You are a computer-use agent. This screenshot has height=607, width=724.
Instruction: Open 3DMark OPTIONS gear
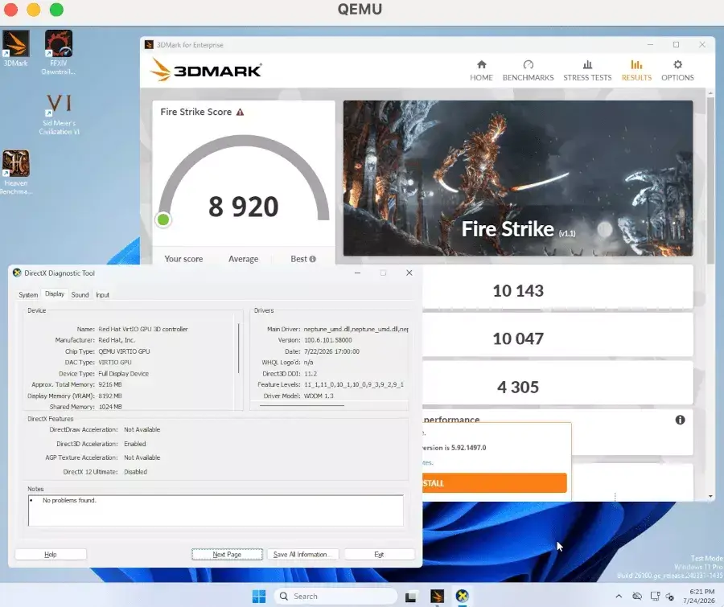(677, 71)
